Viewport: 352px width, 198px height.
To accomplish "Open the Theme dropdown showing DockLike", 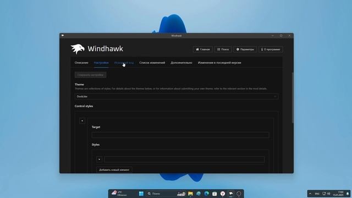I will (177, 96).
